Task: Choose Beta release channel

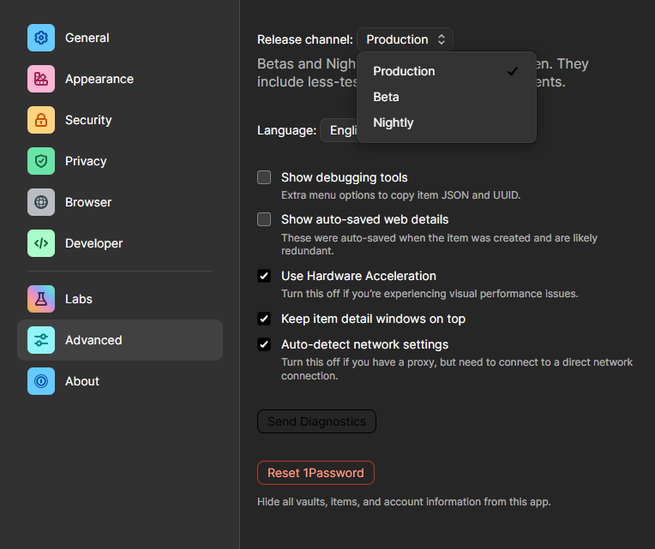Action: tap(446, 97)
